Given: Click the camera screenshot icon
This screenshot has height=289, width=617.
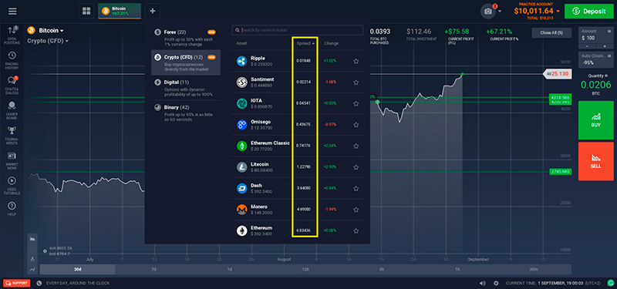Looking at the screenshot, I should (x=488, y=12).
